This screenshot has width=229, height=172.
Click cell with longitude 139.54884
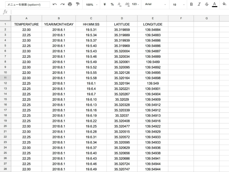(153, 29)
